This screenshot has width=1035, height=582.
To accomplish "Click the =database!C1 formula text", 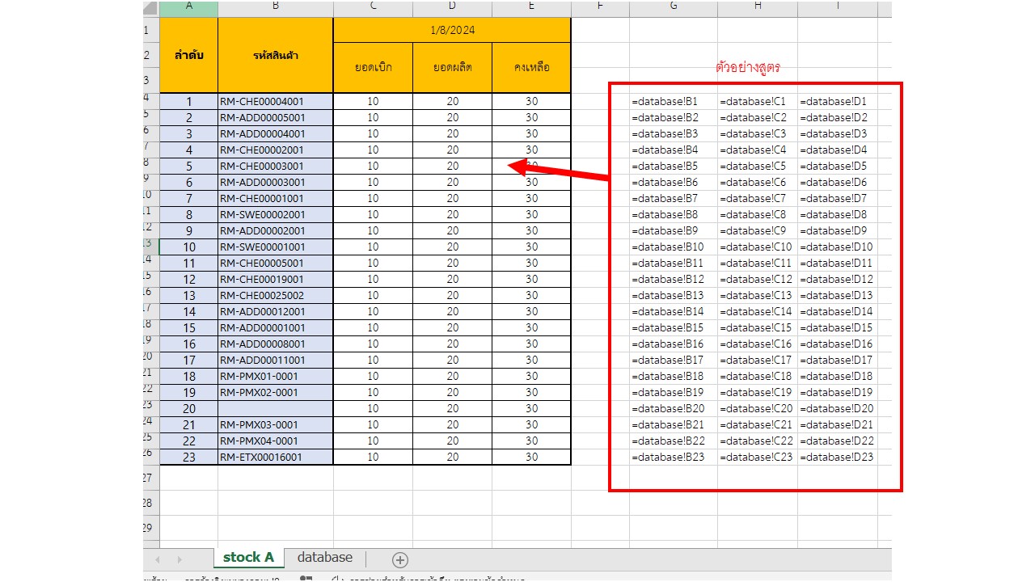I will tap(753, 102).
